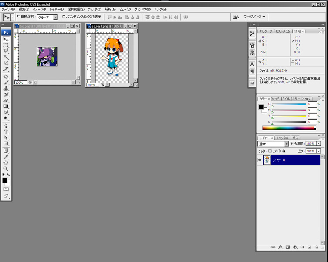Select the History Brush tool
The width and height of the screenshot is (328, 262).
pos(6,94)
